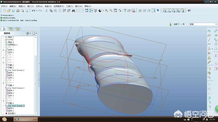Toggle datum planes display
Image resolution: width=218 pixels, height=122 pixels.
(165, 11)
